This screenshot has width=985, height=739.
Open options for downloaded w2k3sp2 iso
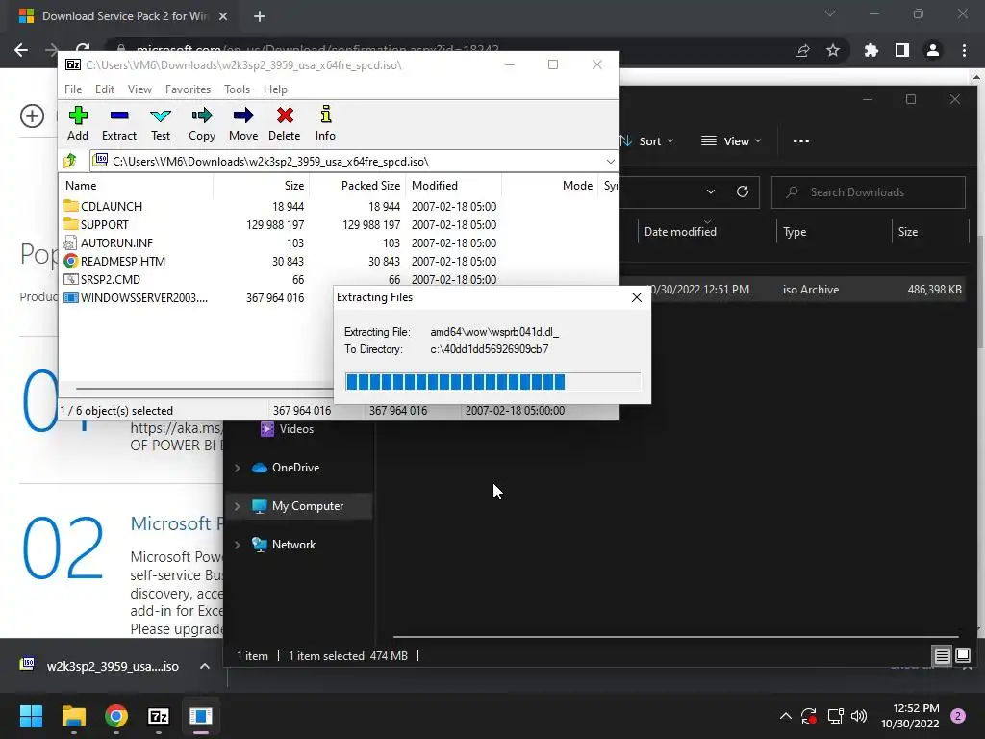205,666
